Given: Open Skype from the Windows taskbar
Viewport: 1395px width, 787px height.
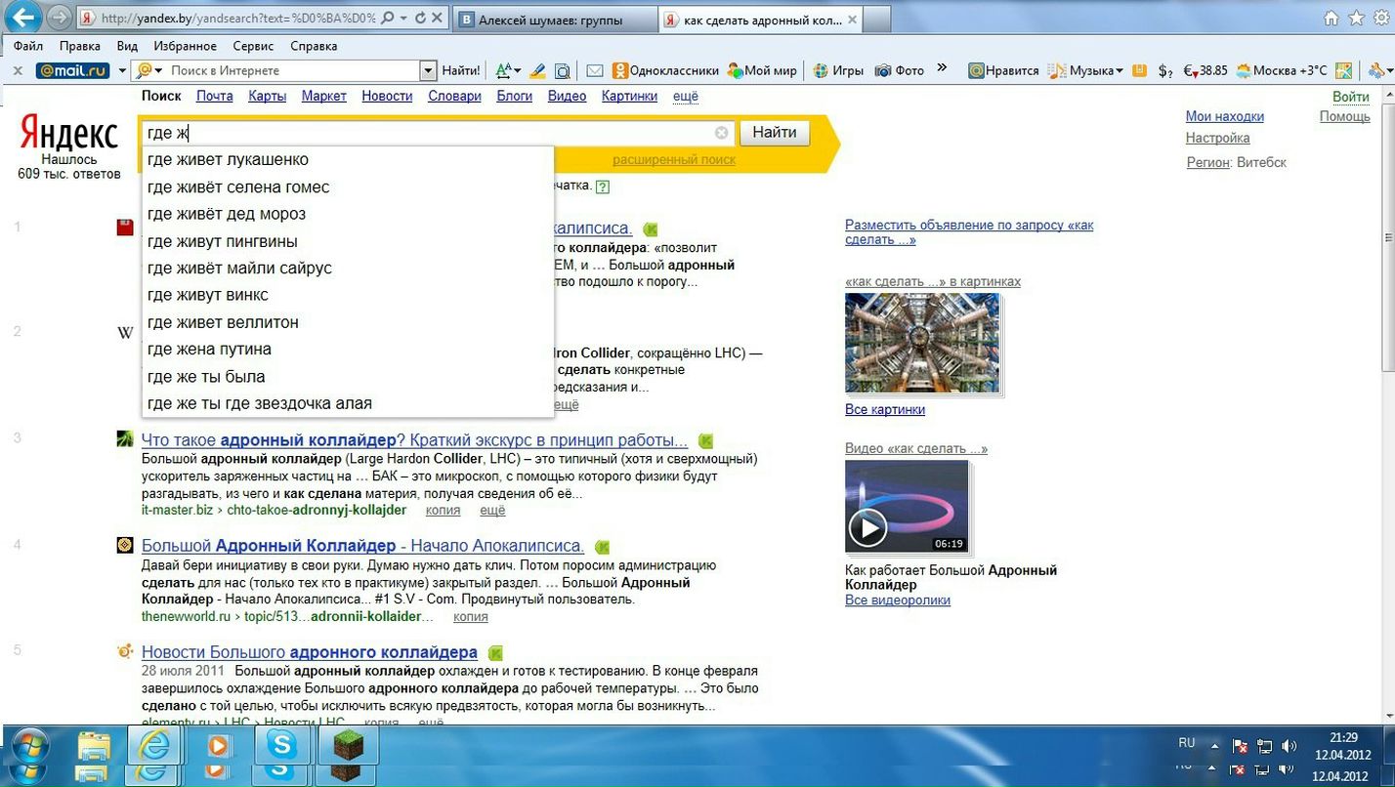Looking at the screenshot, I should [283, 747].
